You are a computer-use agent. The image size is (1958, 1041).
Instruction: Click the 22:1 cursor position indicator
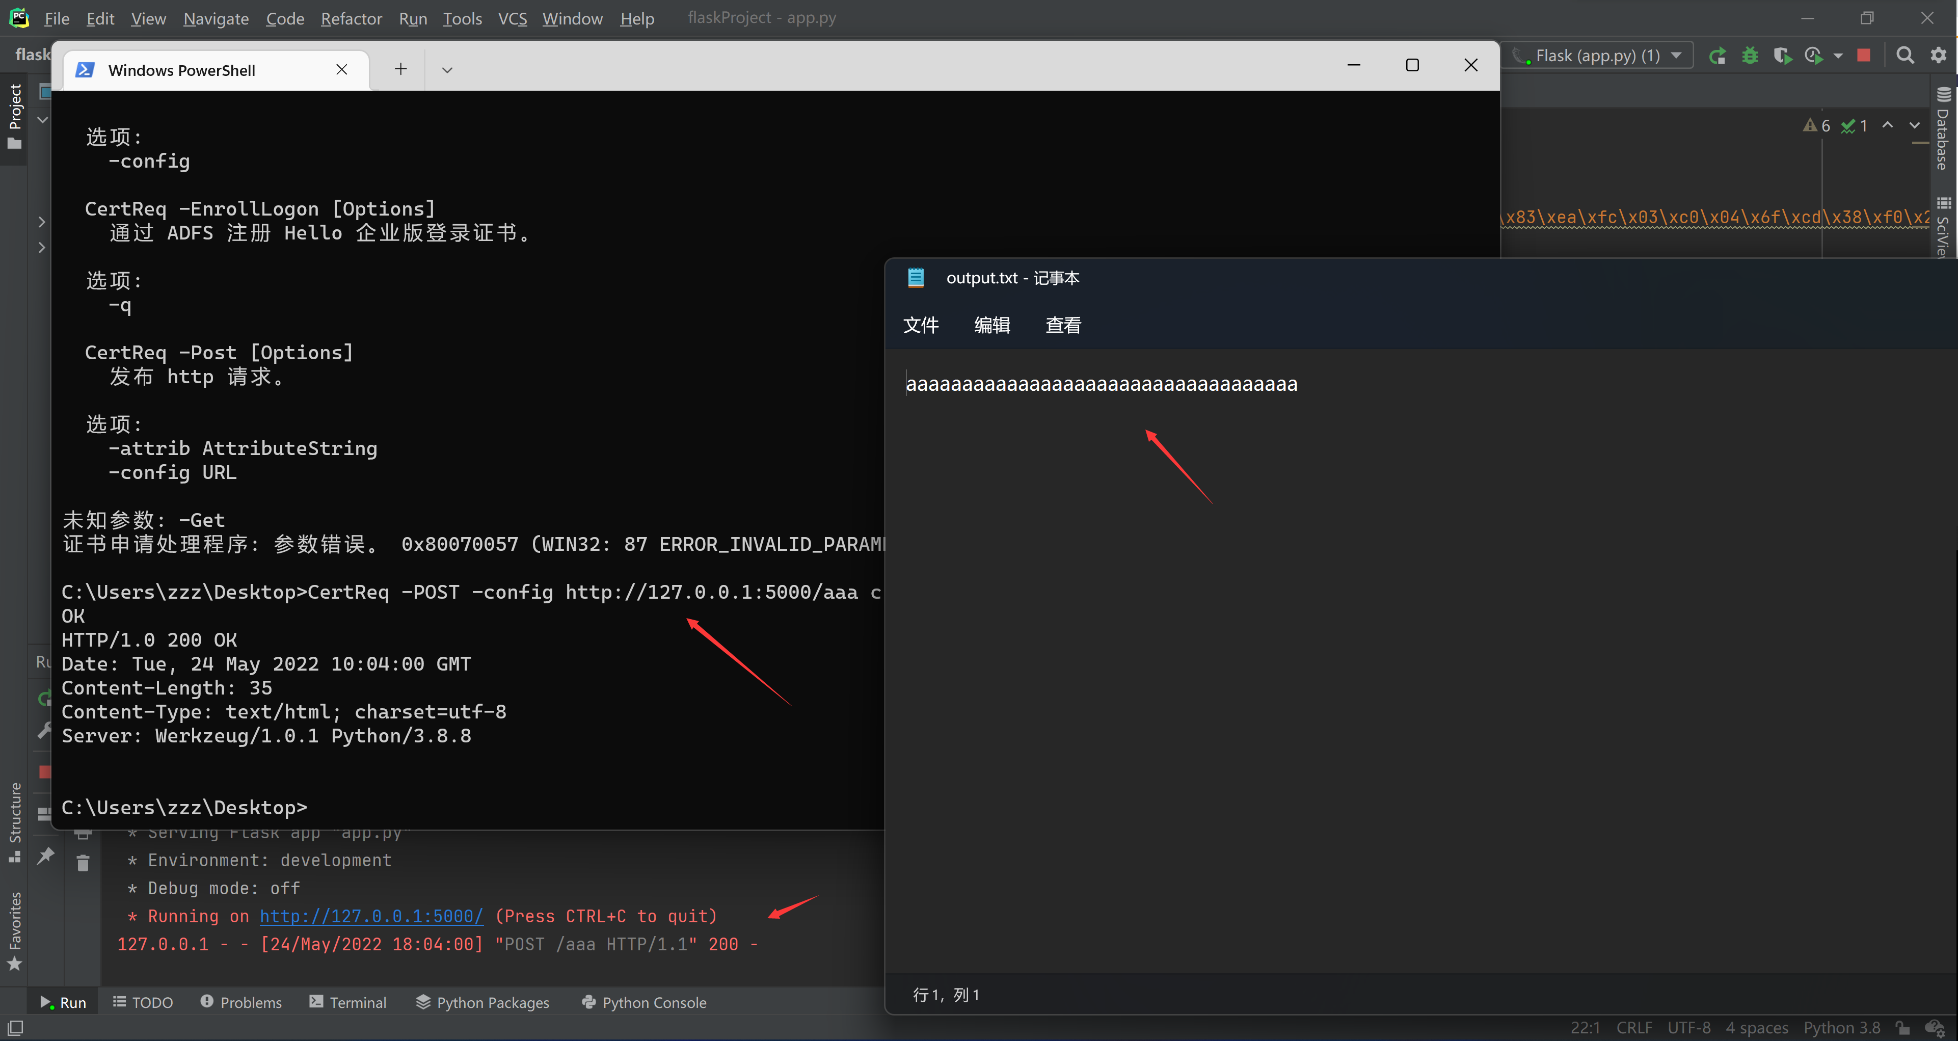(1586, 1028)
